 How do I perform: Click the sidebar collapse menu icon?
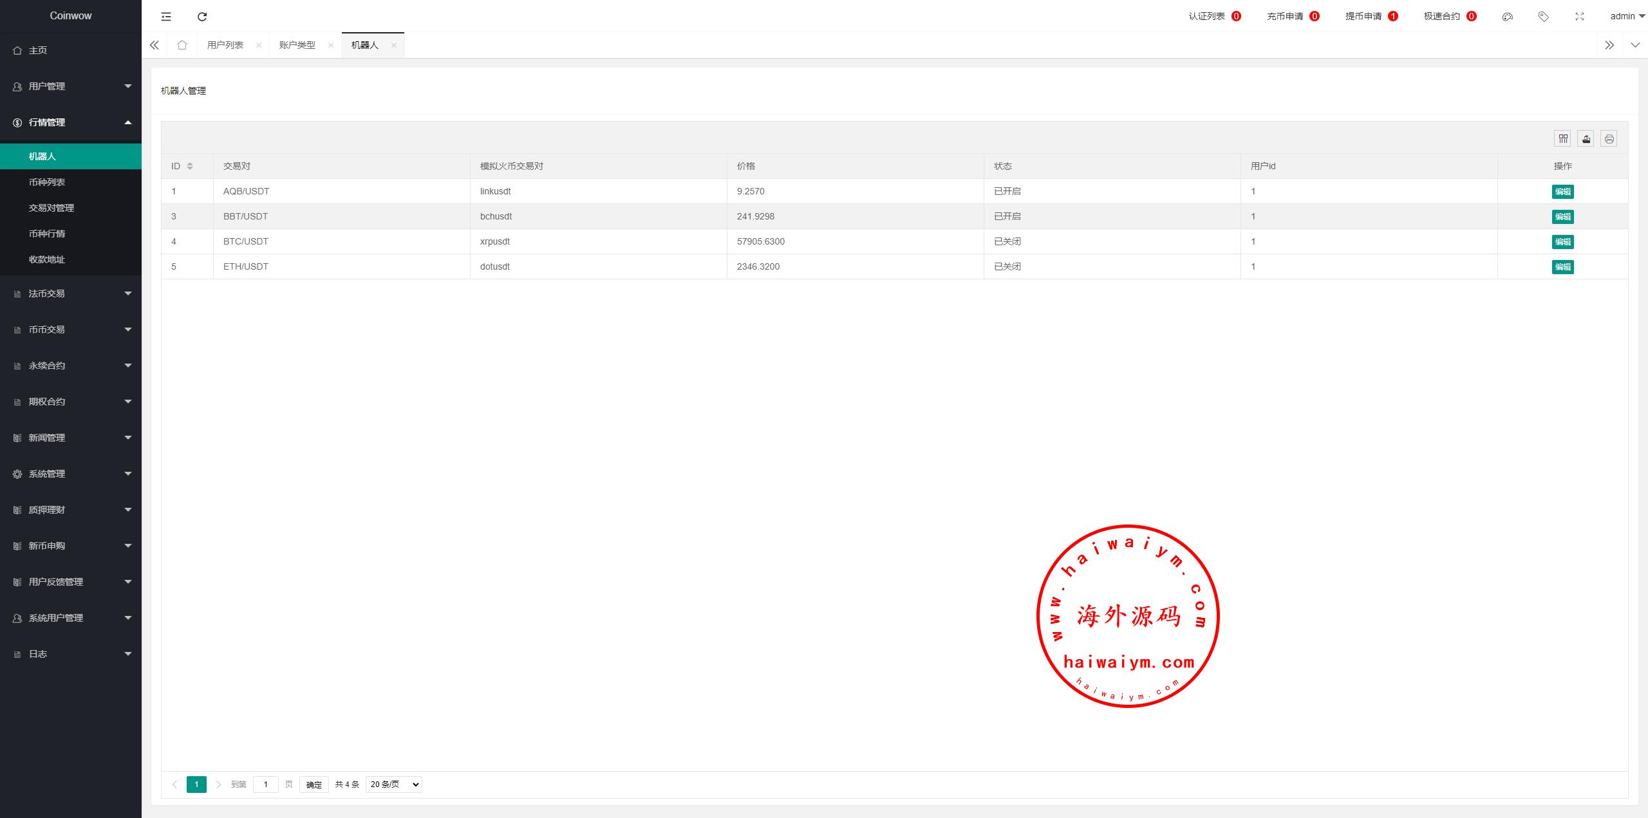[x=166, y=16]
